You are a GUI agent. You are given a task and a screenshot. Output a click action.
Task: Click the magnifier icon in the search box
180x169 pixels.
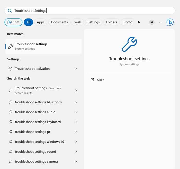pyautogui.click(x=10, y=11)
